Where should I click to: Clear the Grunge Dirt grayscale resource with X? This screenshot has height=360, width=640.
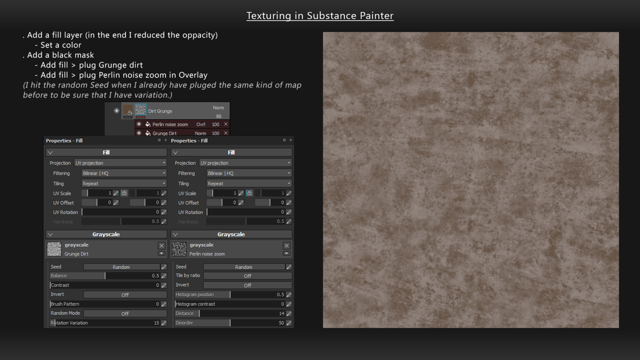coord(162,246)
